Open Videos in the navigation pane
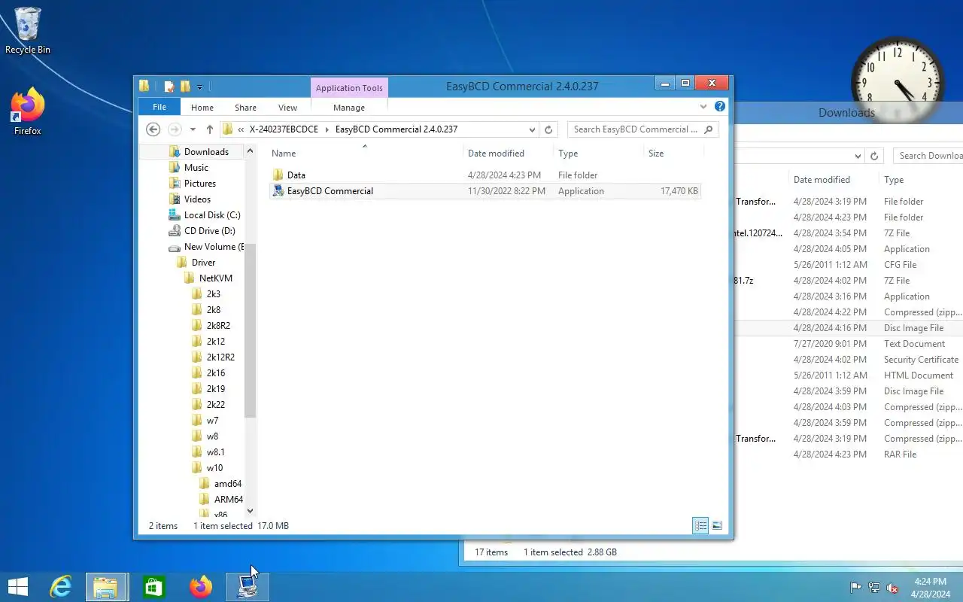 [x=197, y=199]
